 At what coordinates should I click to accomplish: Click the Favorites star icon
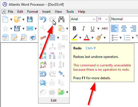coord(5,28)
